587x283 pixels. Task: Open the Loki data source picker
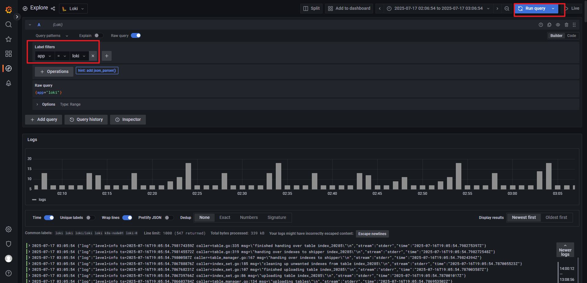tap(73, 9)
